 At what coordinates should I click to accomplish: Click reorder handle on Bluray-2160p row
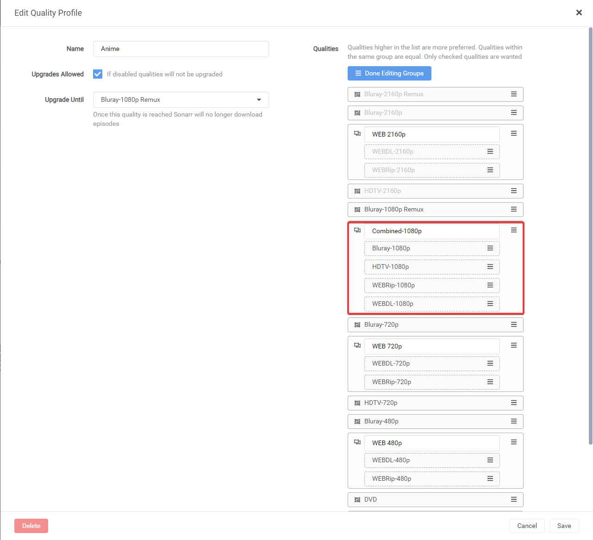[x=514, y=112]
